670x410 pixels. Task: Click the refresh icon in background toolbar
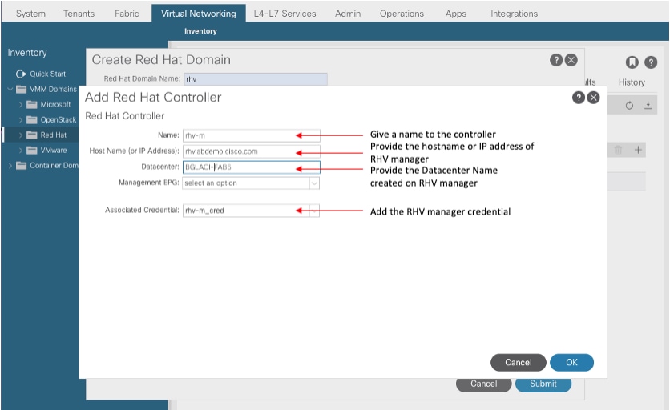coord(629,106)
